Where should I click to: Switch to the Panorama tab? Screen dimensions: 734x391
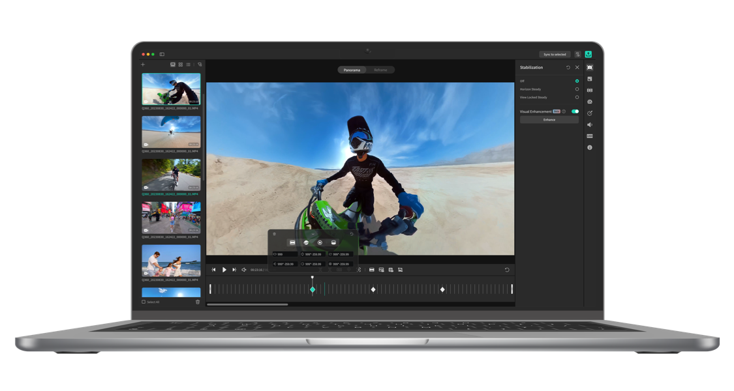352,70
